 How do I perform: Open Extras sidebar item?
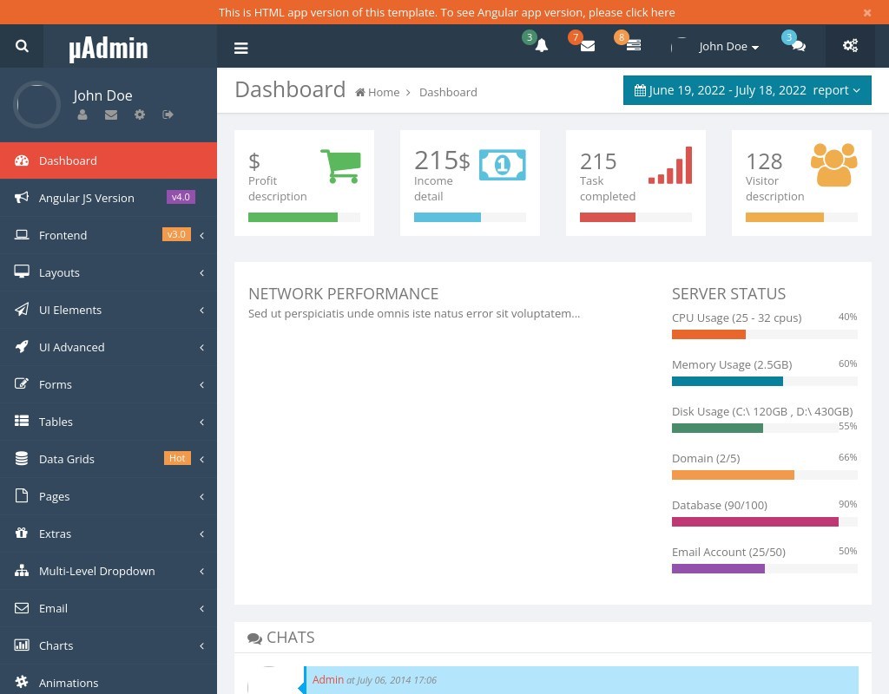(x=109, y=534)
